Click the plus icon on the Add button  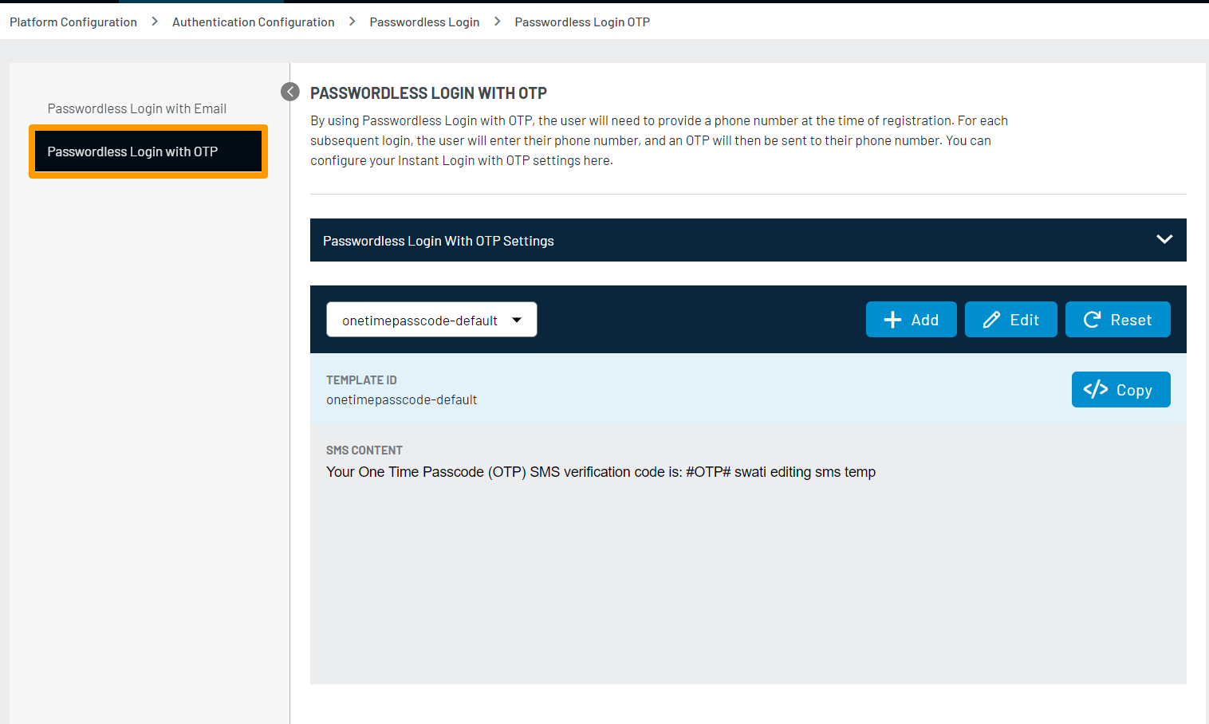(892, 319)
